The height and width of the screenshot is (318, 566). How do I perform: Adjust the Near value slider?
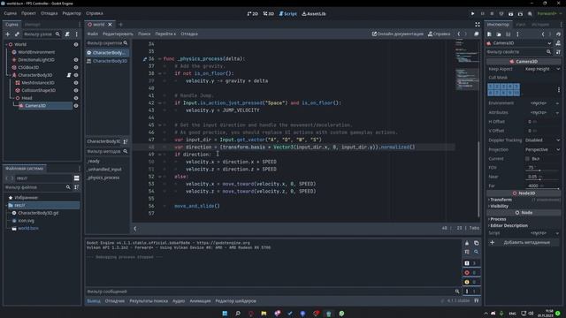542,179
